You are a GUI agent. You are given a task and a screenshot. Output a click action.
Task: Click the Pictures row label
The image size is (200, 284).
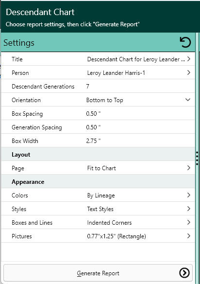[x=22, y=236]
